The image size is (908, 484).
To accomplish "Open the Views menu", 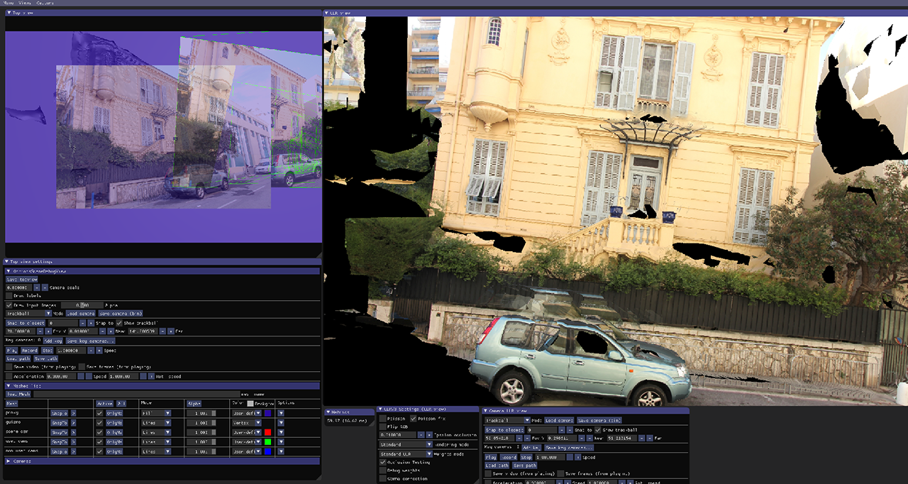I will click(x=25, y=3).
